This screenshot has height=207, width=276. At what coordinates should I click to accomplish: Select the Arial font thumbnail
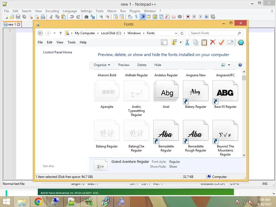click(x=166, y=91)
